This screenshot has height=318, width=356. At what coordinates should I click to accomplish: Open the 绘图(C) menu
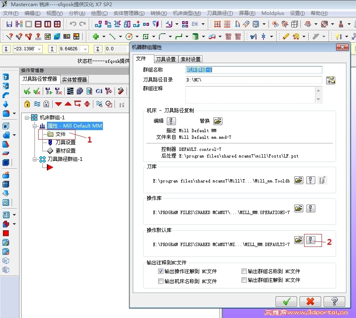99,13
